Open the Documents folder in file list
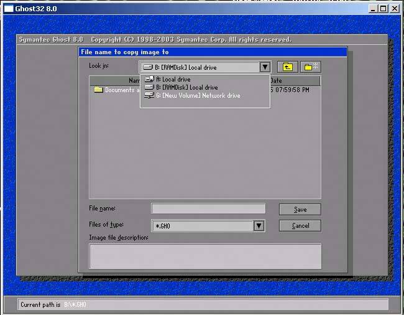This screenshot has width=404, height=315. pos(117,90)
